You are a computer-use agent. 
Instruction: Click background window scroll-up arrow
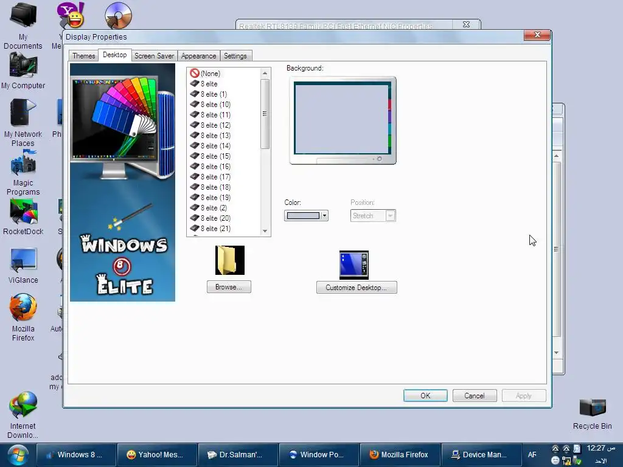tap(556, 156)
